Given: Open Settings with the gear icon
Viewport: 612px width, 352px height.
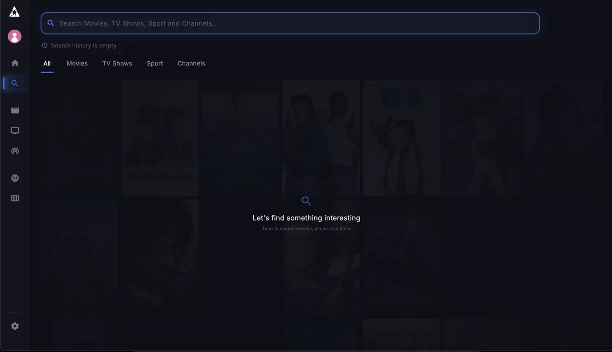Looking at the screenshot, I should 15,326.
